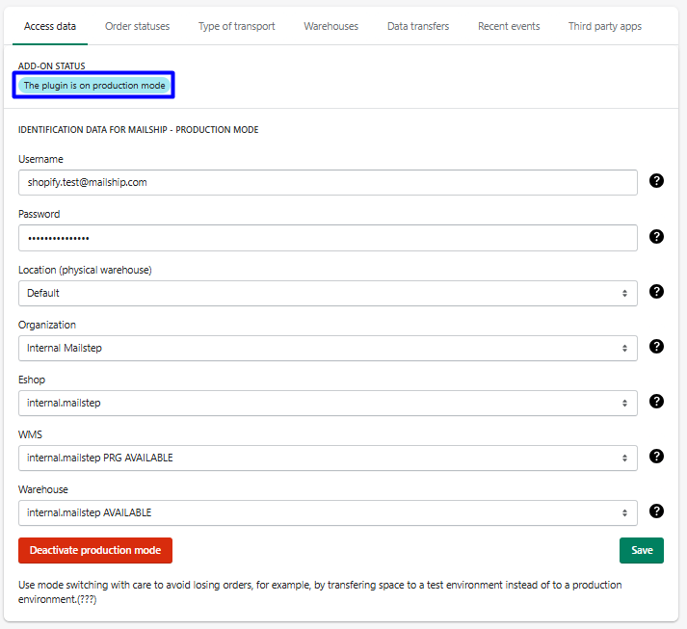
Task: Open help icon for Location dropdown
Action: tap(657, 291)
